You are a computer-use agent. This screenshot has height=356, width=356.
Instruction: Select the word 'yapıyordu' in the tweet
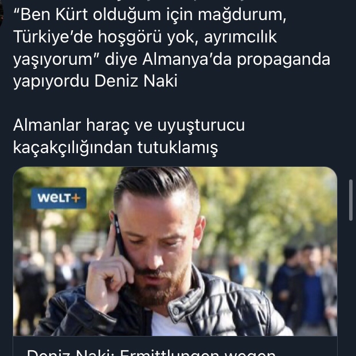coord(51,82)
